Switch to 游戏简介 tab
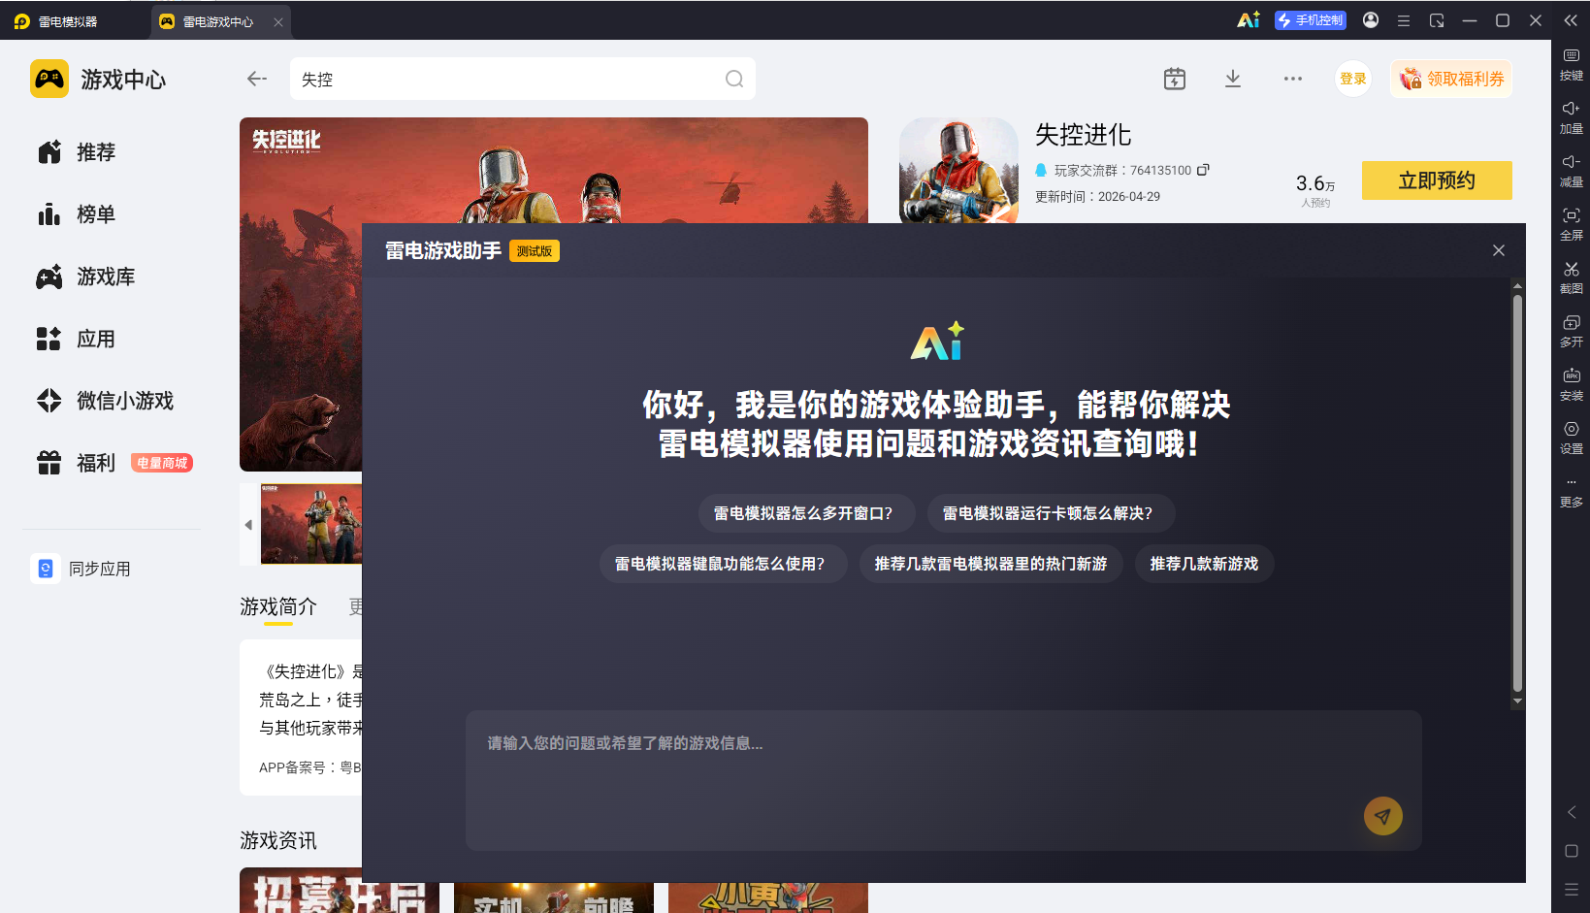Image resolution: width=1590 pixels, height=913 pixels. click(278, 606)
